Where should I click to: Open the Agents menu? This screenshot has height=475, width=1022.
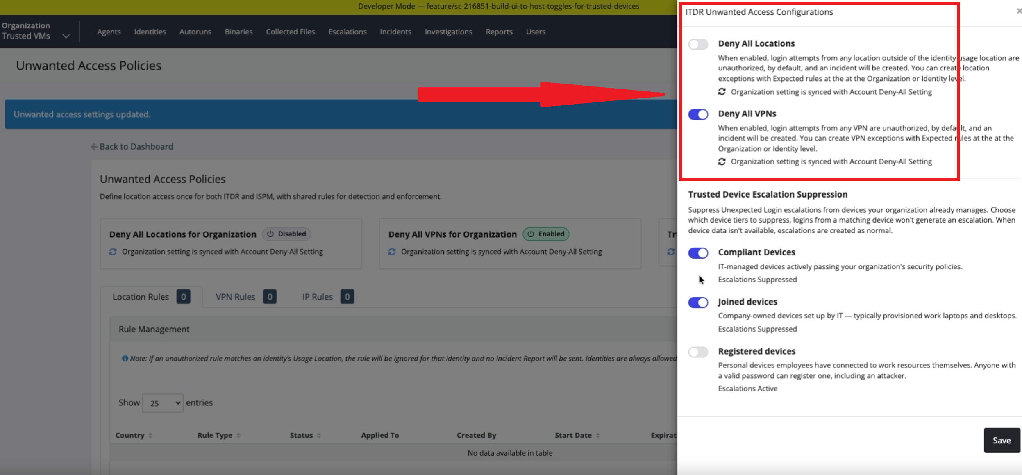[x=109, y=32]
